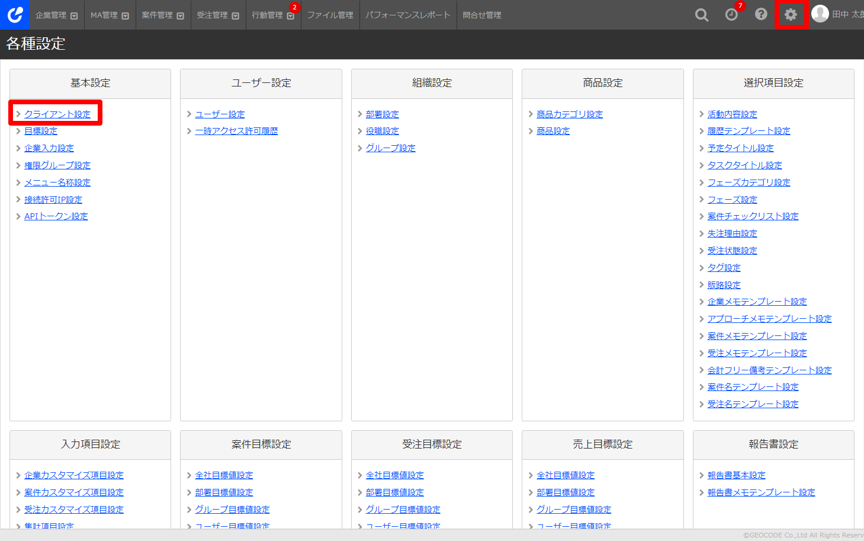Open the 商品設定 link

[553, 131]
